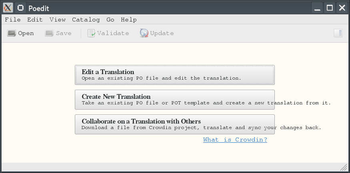Click the window resize grip in the corner
Image resolution: width=350 pixels, height=173 pixels.
pos(344,167)
